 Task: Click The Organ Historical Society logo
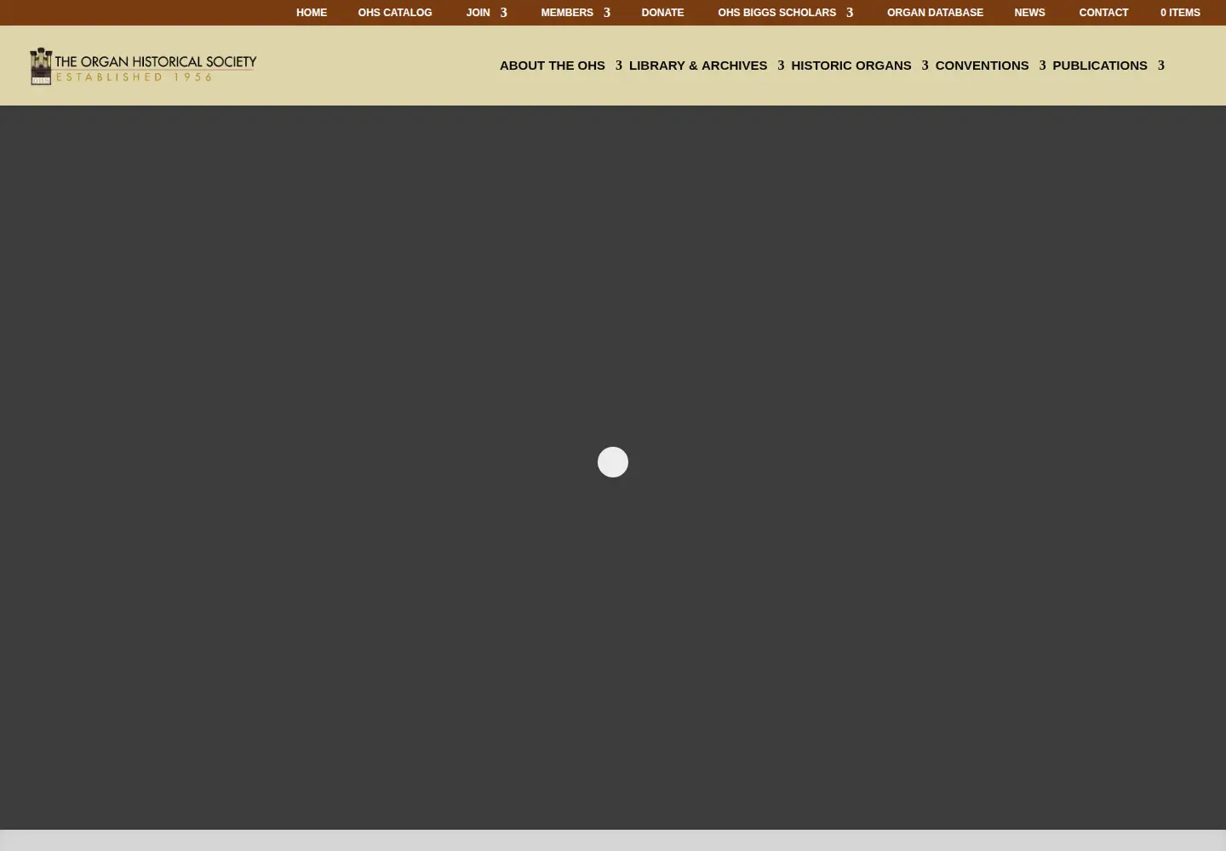(143, 66)
